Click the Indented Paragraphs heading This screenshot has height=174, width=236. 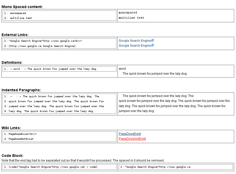(x=21, y=90)
